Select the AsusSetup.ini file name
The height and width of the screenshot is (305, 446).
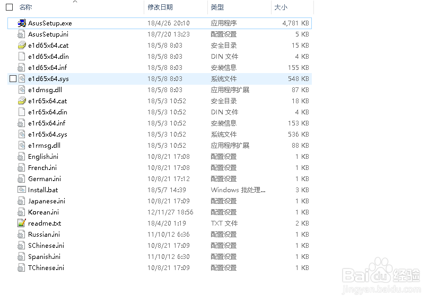click(48, 34)
